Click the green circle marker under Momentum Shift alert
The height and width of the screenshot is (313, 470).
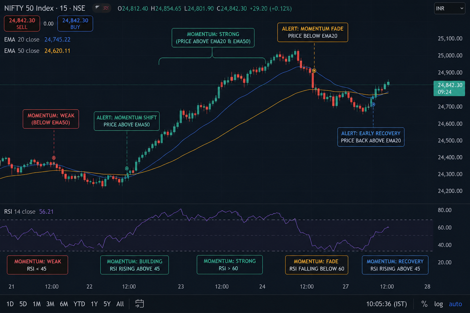[127, 168]
